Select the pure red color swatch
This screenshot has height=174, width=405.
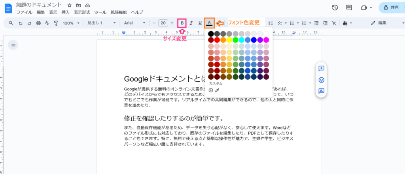pos(217,40)
